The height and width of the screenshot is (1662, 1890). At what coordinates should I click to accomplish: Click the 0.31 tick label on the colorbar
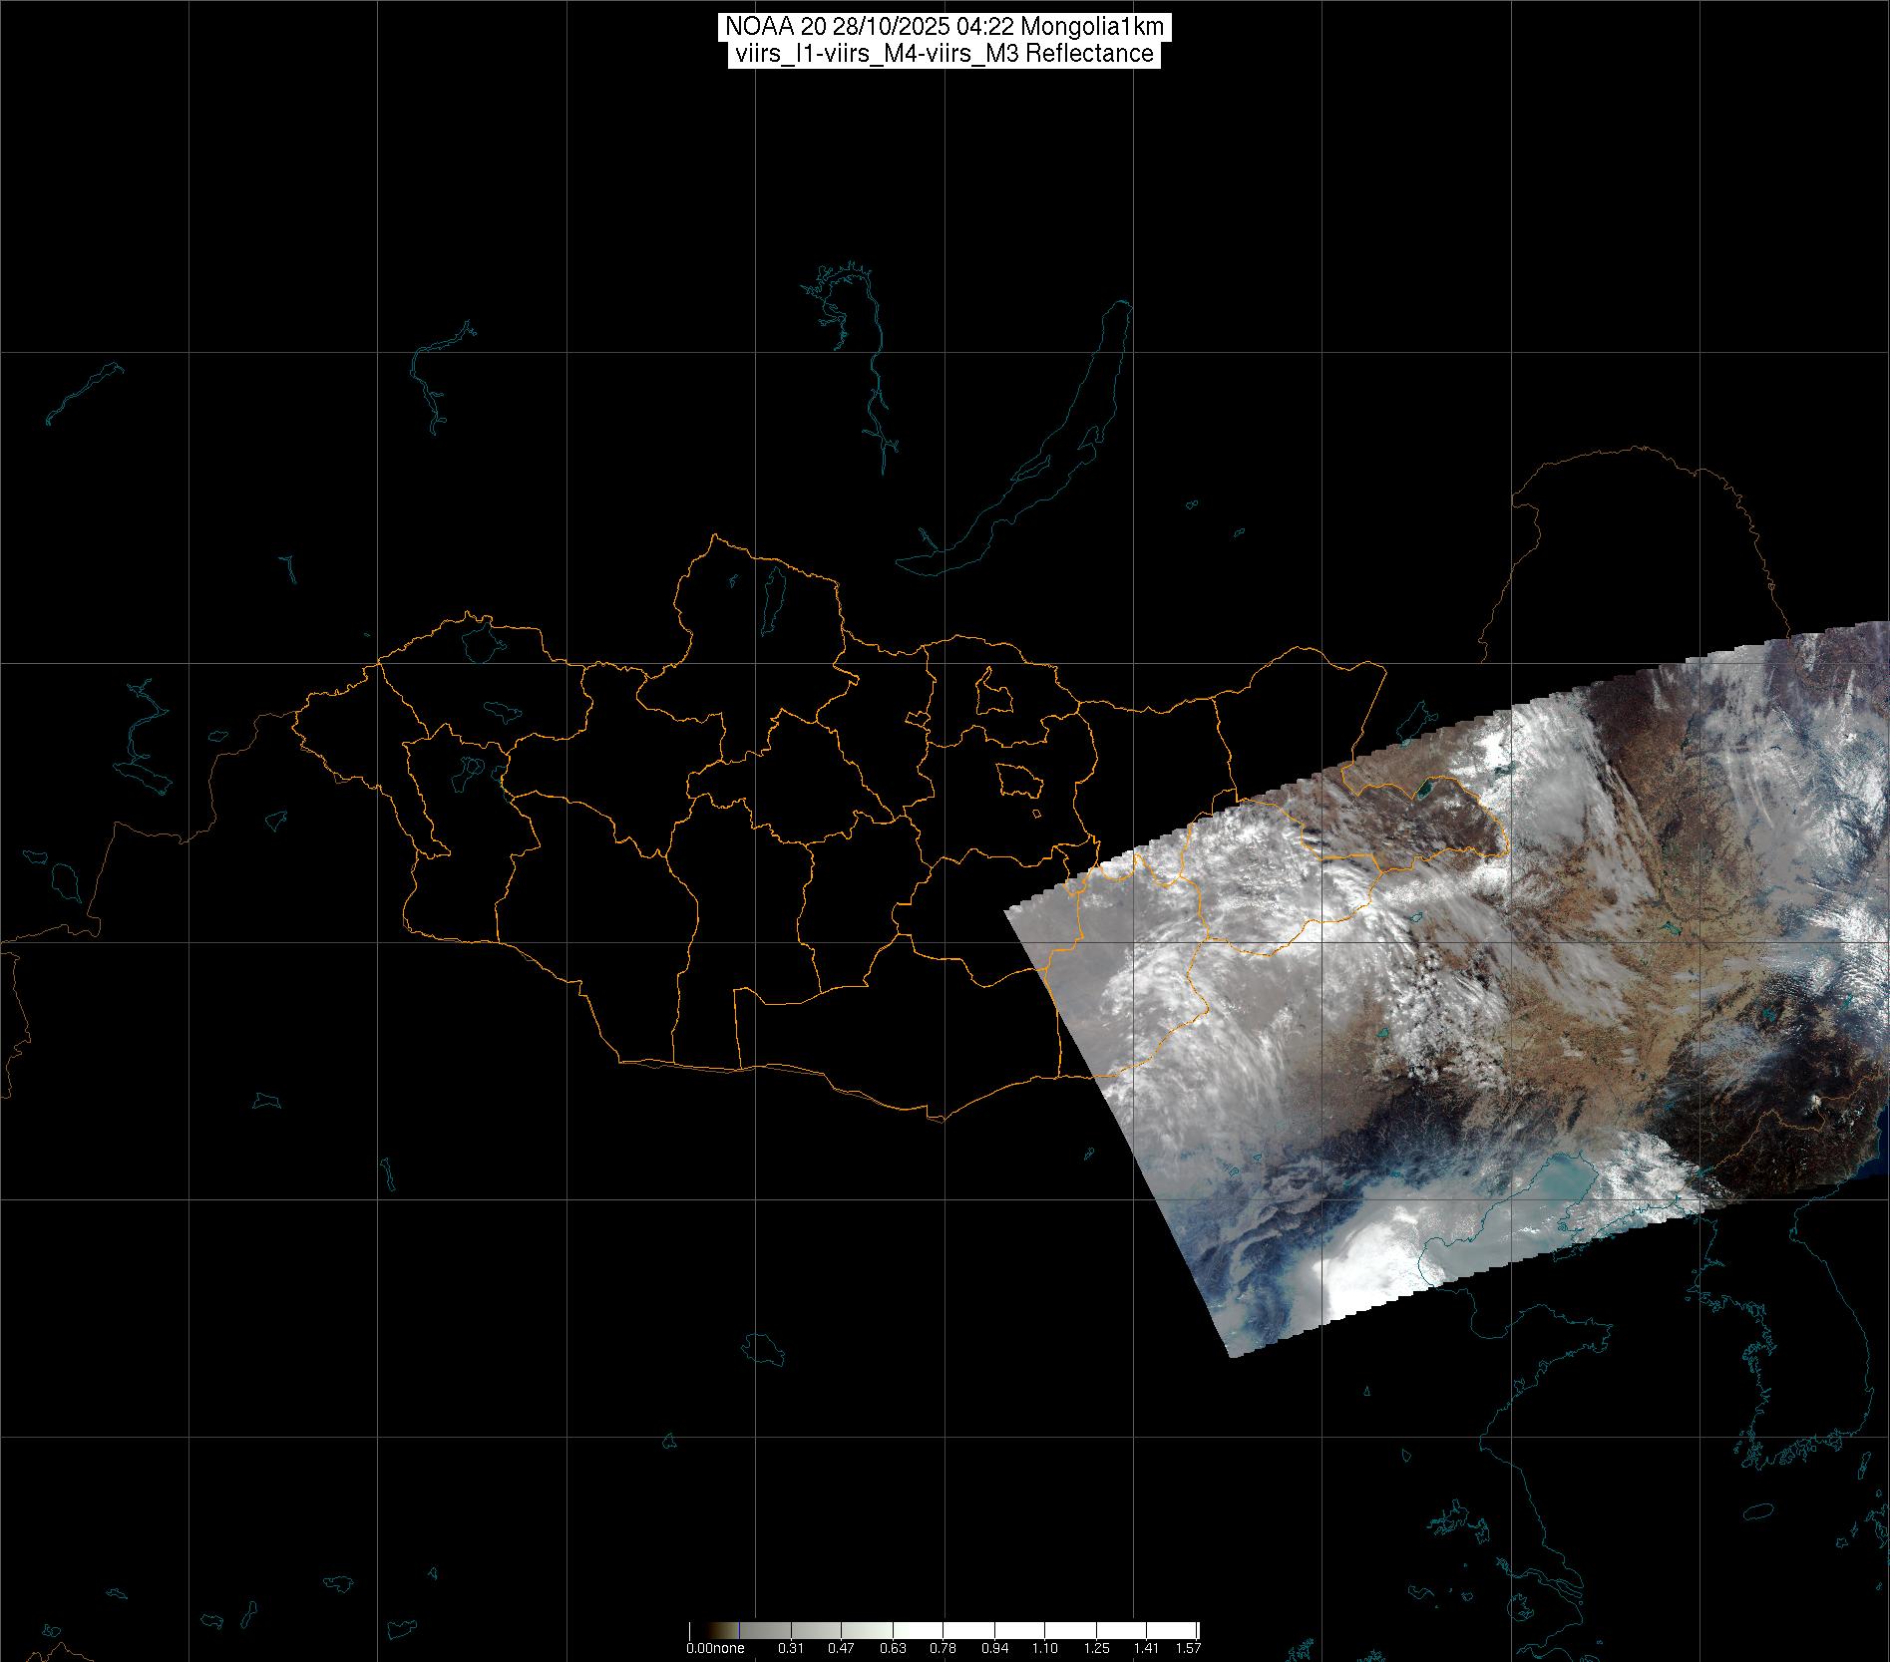(x=791, y=1648)
